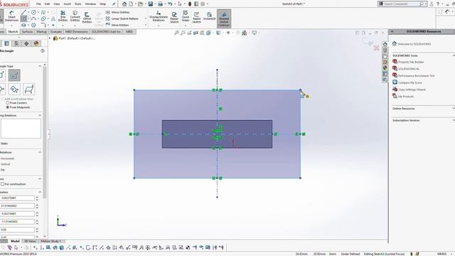This screenshot has height=256, width=455.
Task: Select the 3 Point Center Rectangle type icon
Action: click(x=14, y=89)
